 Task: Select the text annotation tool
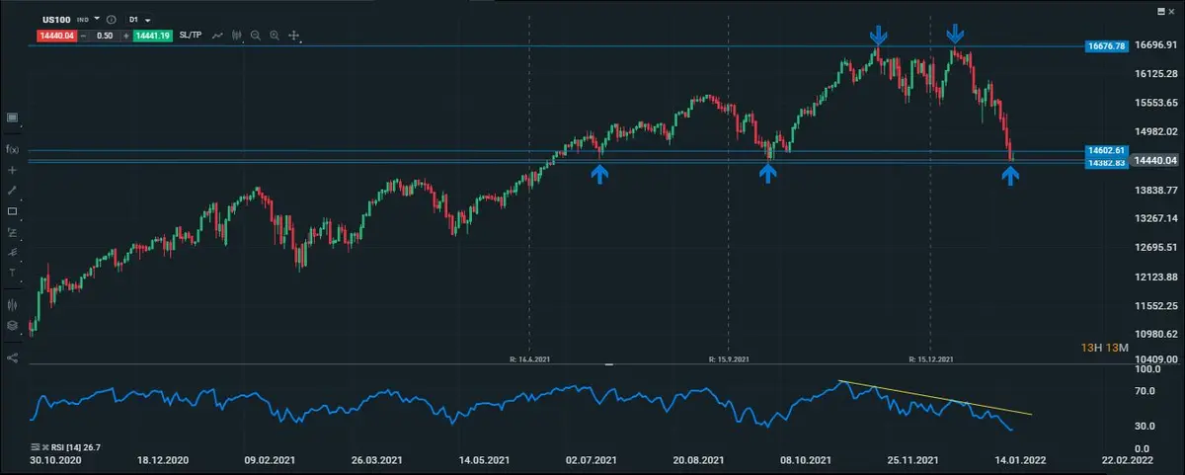[13, 273]
